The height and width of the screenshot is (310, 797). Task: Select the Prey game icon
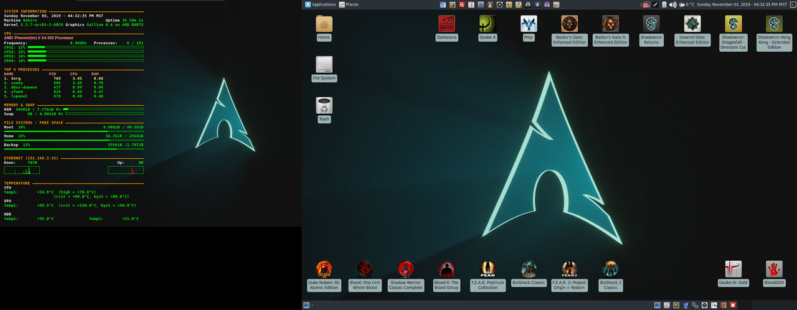coord(529,24)
